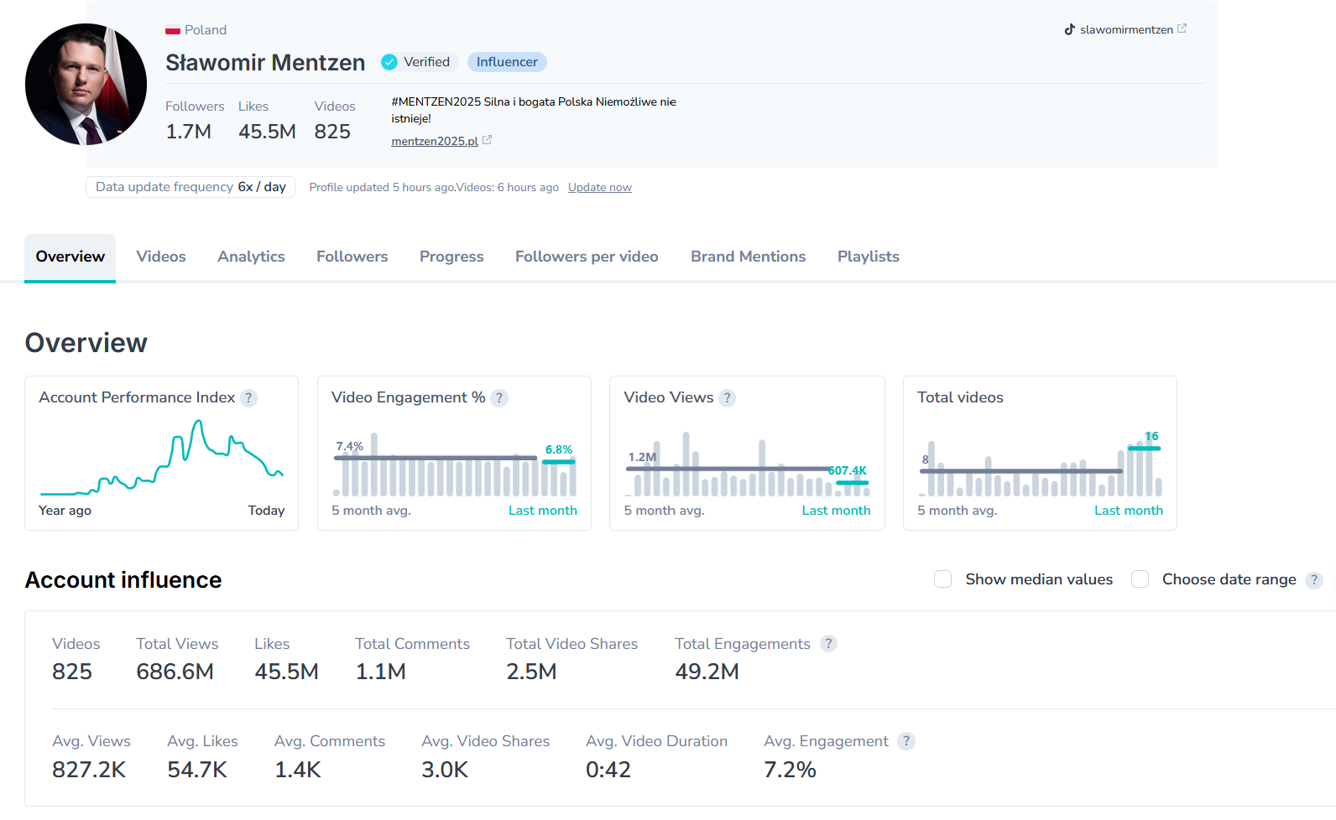1336x820 pixels.
Task: Open the mentzen2025.pl website link
Action: tap(434, 141)
